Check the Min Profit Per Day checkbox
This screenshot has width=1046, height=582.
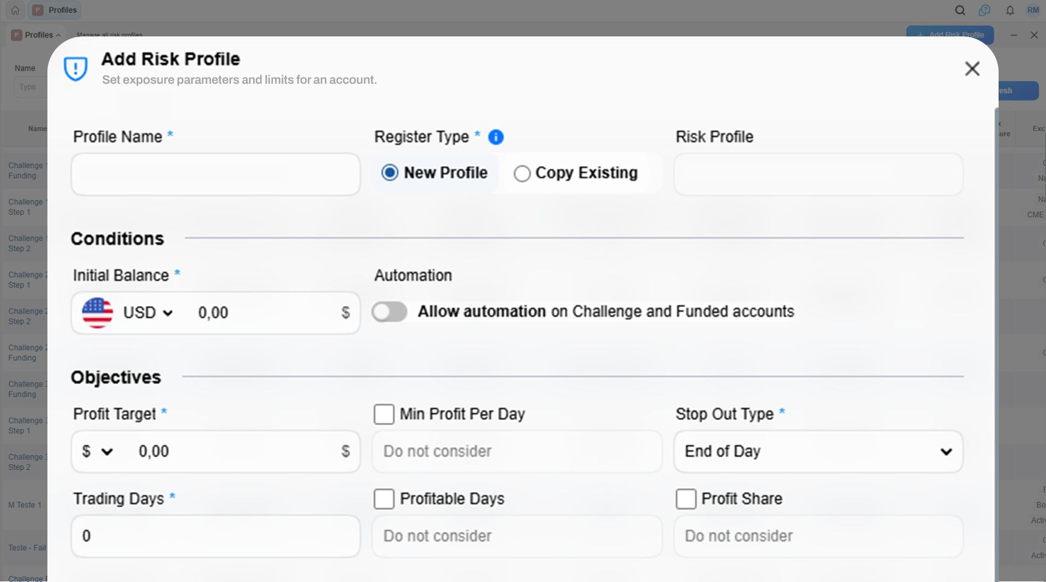[x=384, y=415]
